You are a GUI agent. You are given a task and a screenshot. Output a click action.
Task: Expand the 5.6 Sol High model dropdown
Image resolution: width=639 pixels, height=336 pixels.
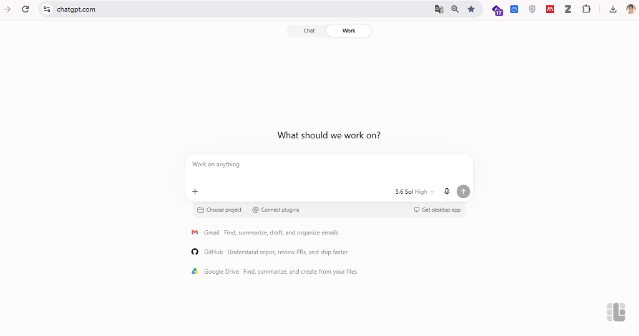[x=415, y=192]
